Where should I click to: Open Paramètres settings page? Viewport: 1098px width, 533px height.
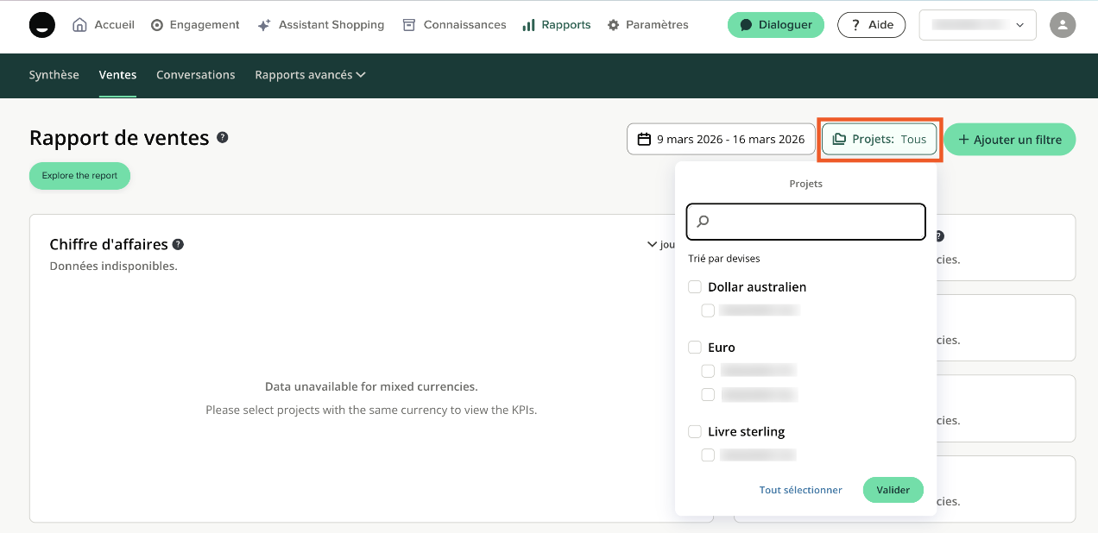tap(647, 25)
